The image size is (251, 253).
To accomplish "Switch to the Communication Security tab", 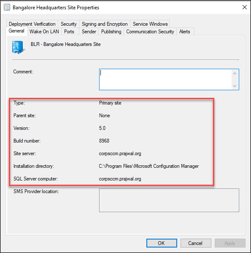I will pos(150,32).
